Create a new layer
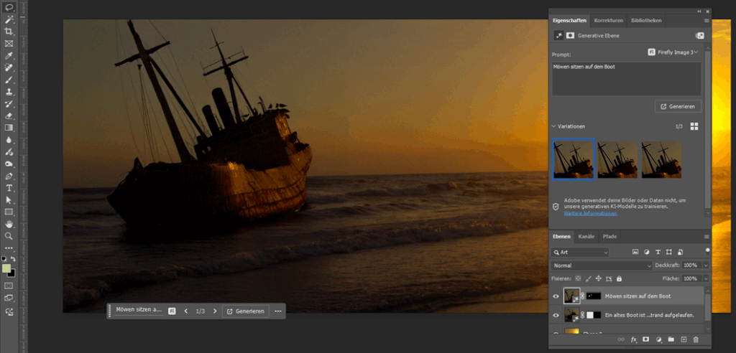Viewport: 736px width, 353px height. (684, 339)
